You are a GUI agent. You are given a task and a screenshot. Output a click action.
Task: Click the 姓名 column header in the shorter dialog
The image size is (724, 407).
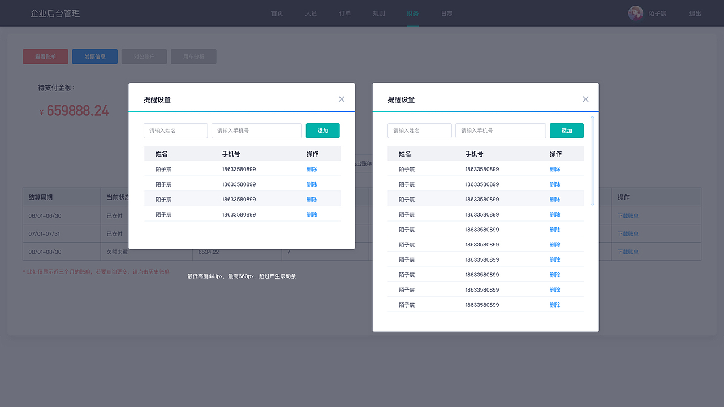162,154
